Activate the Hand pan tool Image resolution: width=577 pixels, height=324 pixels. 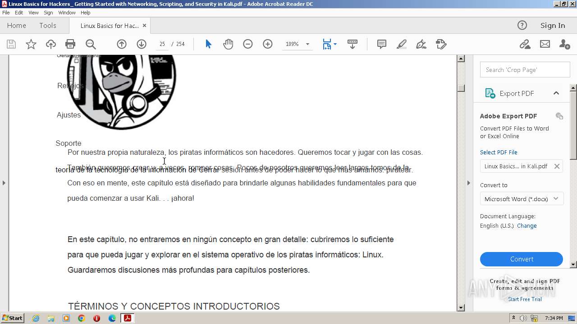click(x=228, y=44)
